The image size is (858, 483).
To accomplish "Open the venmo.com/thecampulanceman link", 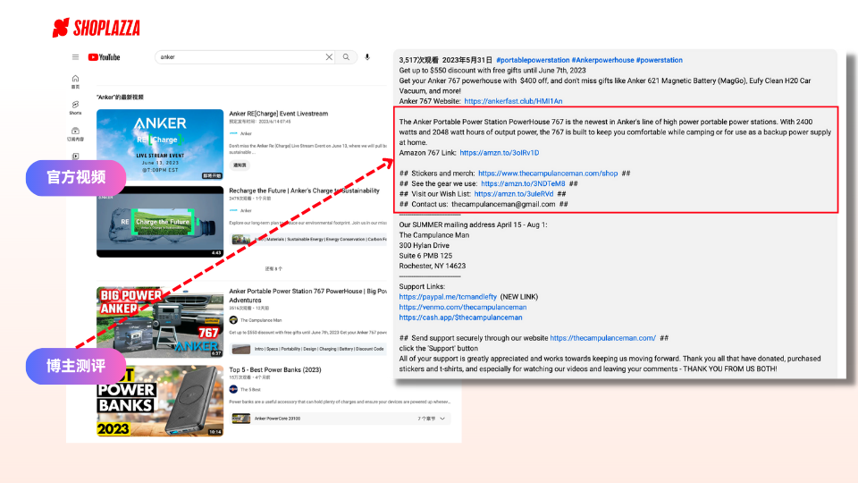I will point(463,307).
